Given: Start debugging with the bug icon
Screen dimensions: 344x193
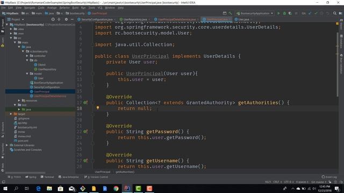Looking at the screenshot, I should click(x=284, y=13).
